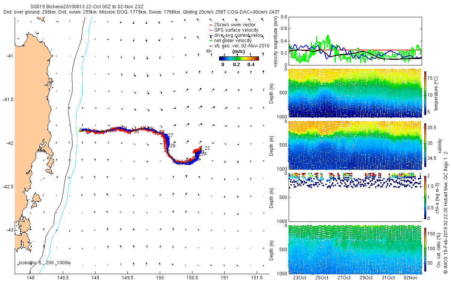451x282 pixels.
Task: Click the '1.5' tick on chl-a colorbar
Action: tap(431, 186)
